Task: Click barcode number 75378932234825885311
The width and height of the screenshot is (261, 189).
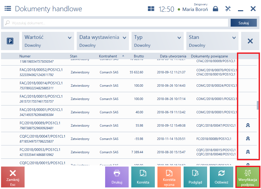Action: click(x=36, y=88)
